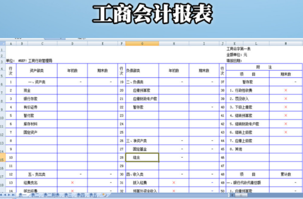Viewport: 303px width, 199px height.
Task: Select the 累计数 header cell
Action: click(286, 174)
